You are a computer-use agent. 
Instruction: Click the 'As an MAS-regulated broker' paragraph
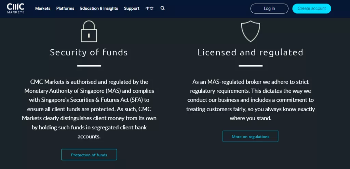point(251,100)
